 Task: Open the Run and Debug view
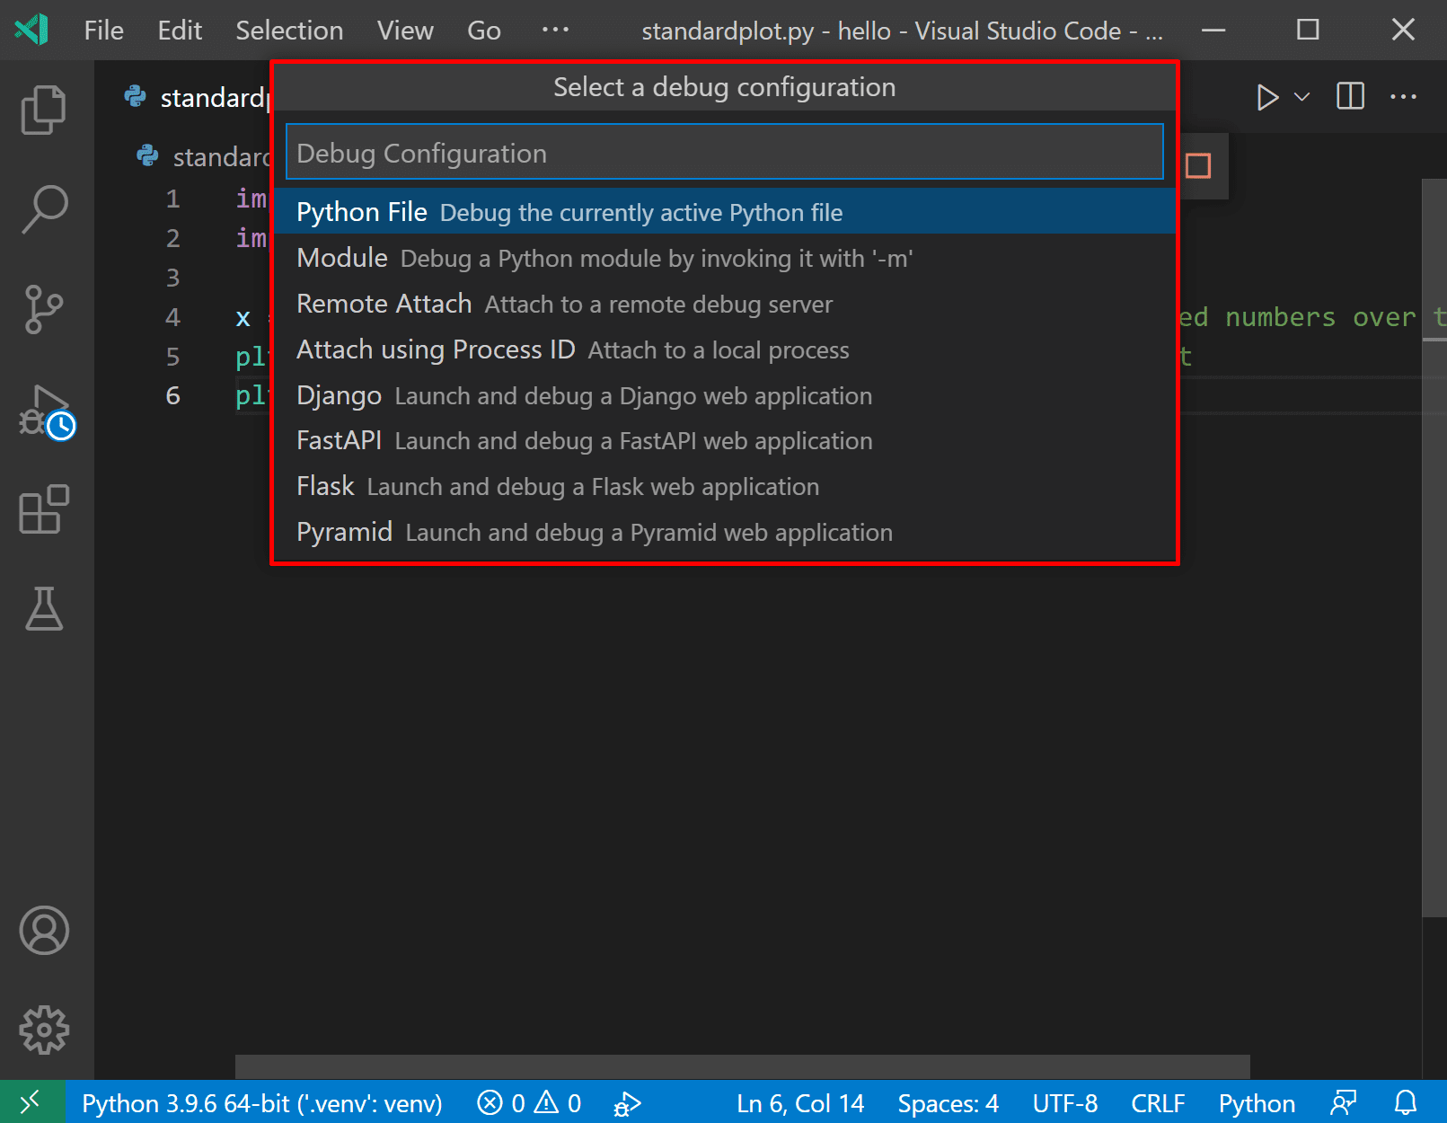47,411
